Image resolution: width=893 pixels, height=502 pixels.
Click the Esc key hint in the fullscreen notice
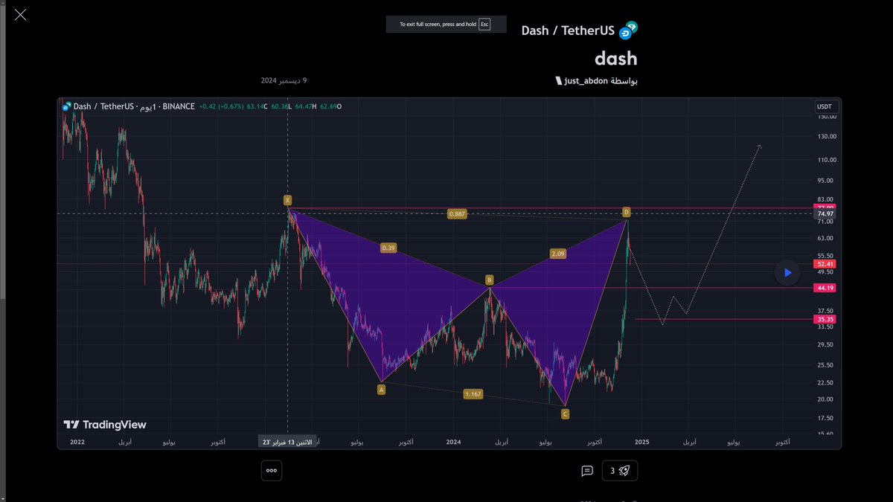pos(484,25)
